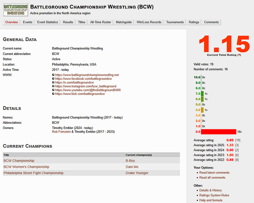Click the (?) next to Current Total Rating
The height and width of the screenshot is (203, 254).
[x=239, y=55]
